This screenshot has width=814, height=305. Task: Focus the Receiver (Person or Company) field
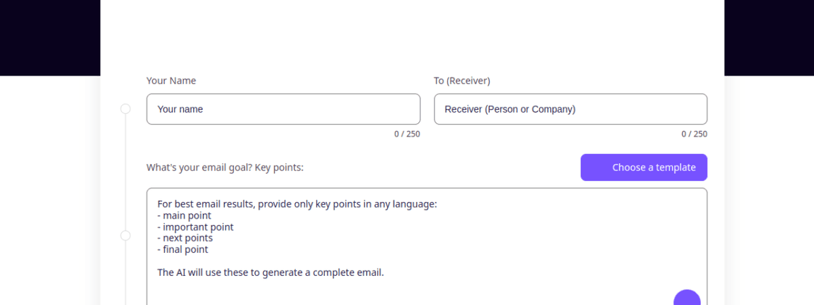pos(570,109)
